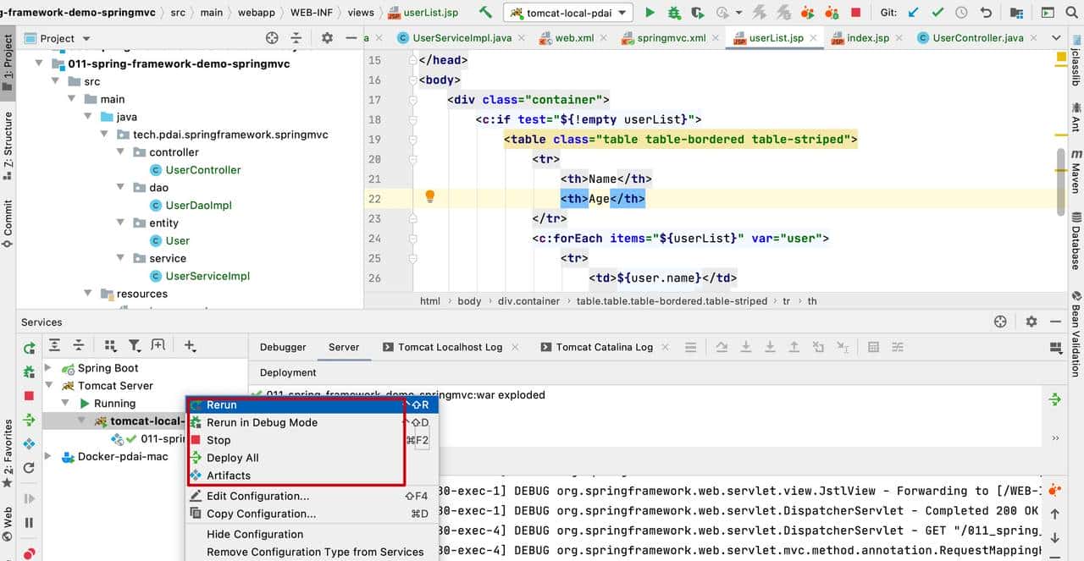Click the green Run button in top toolbar
1084x561 pixels.
click(x=650, y=13)
